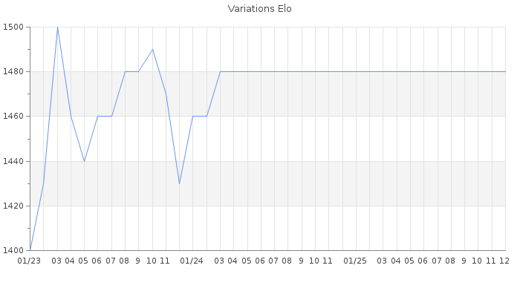This screenshot has height=297, width=520.
Task: Click the final 12 month label on x-axis
Action: coord(504,261)
